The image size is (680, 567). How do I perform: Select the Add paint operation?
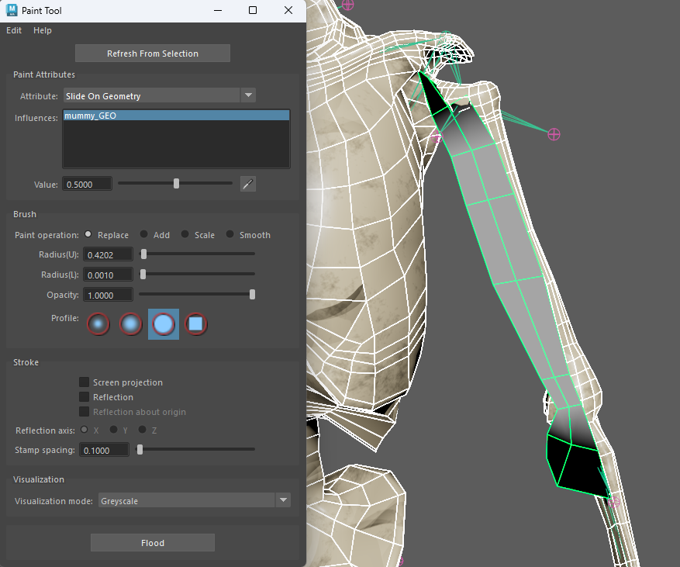[x=146, y=234]
